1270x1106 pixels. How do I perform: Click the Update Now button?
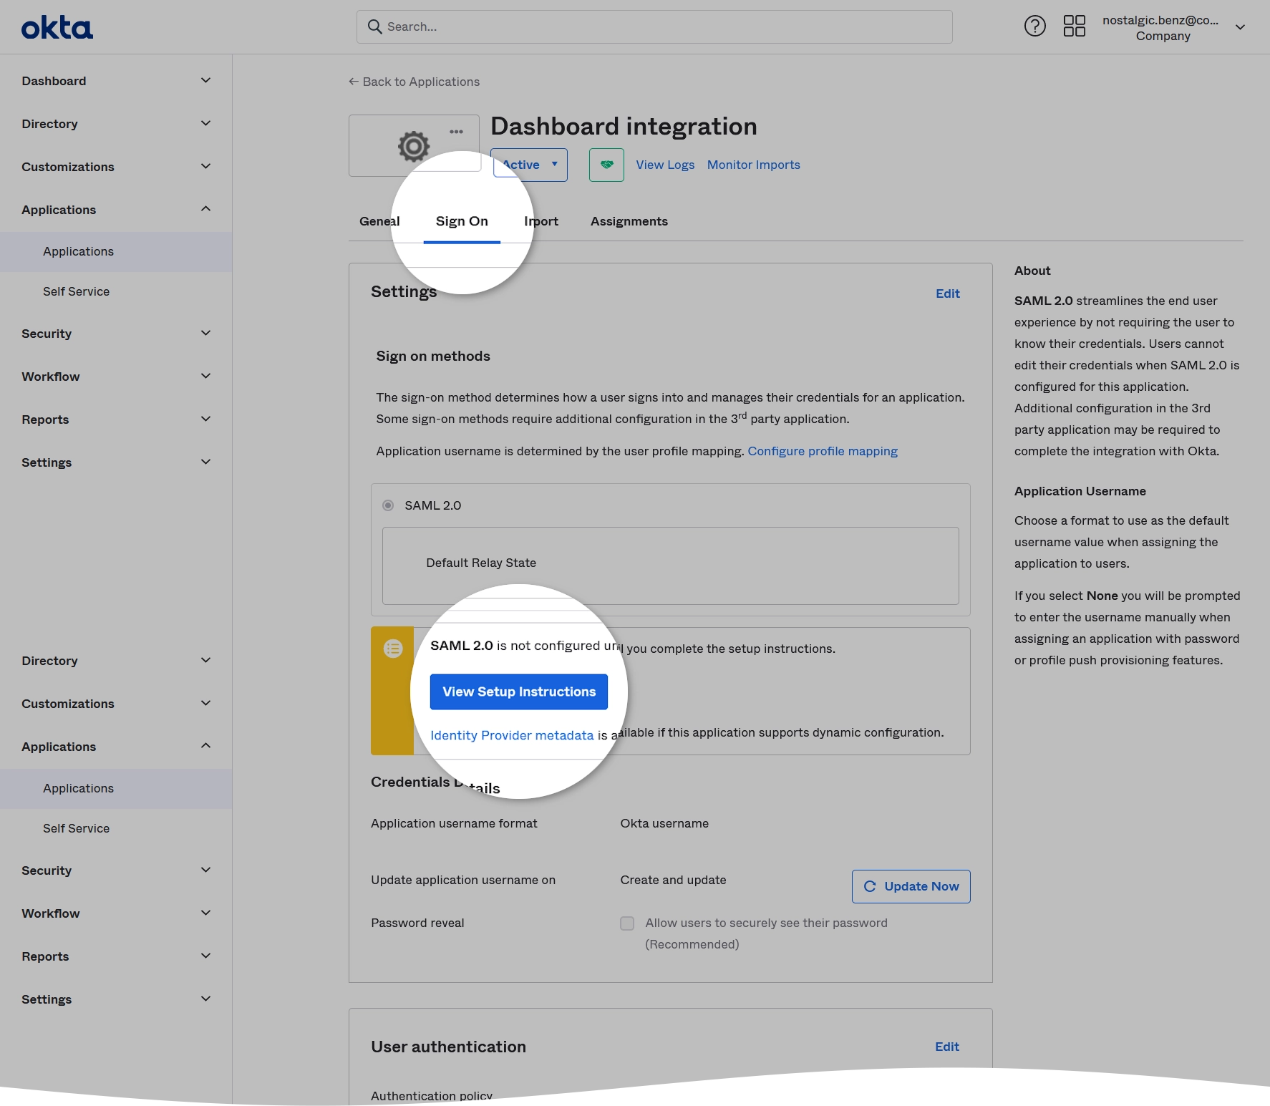click(x=911, y=886)
